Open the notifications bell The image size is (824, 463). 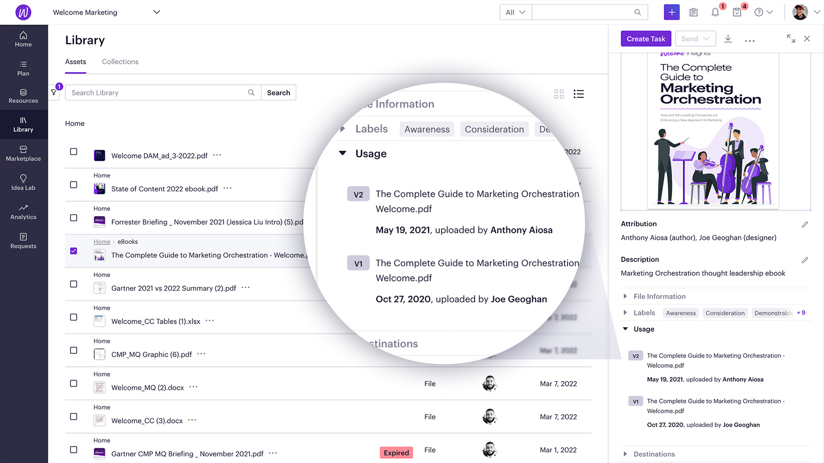[715, 12]
